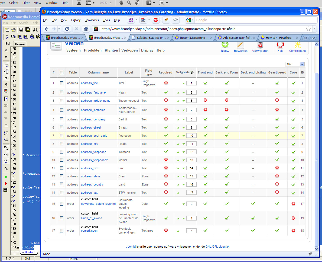Image resolution: width=322 pixels, height=262 pixels.
Task: Follow the GNU/GPL Licentie link
Action: [x=217, y=247]
